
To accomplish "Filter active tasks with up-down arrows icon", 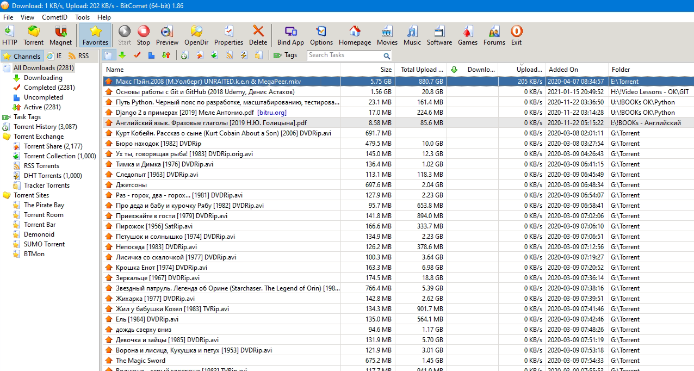I will click(166, 55).
